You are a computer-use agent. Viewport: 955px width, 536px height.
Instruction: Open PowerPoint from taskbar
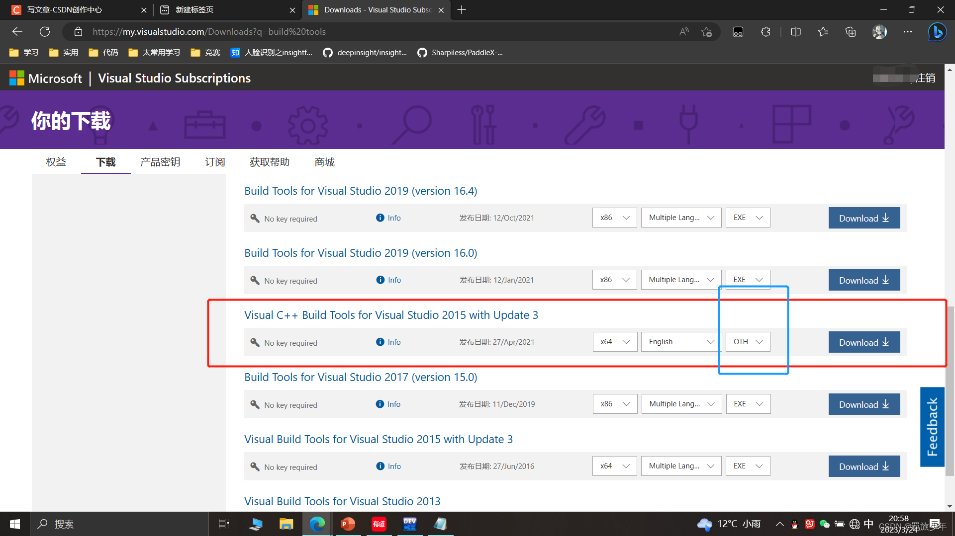[x=348, y=524]
